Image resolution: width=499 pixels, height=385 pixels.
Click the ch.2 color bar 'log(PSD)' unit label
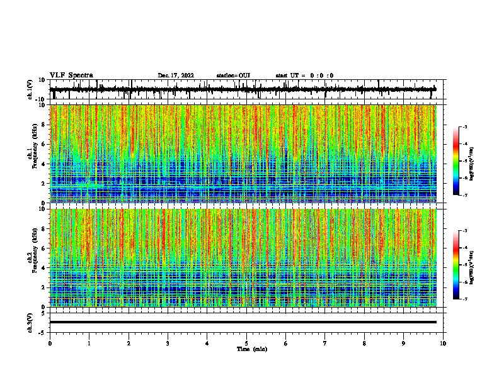pyautogui.click(x=471, y=267)
